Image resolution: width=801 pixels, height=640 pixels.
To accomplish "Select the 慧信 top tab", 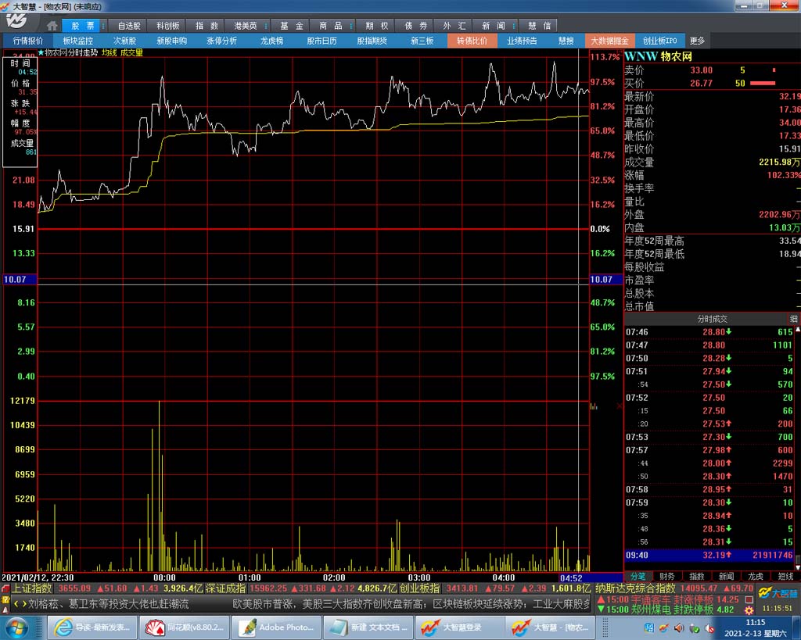I will coord(540,26).
